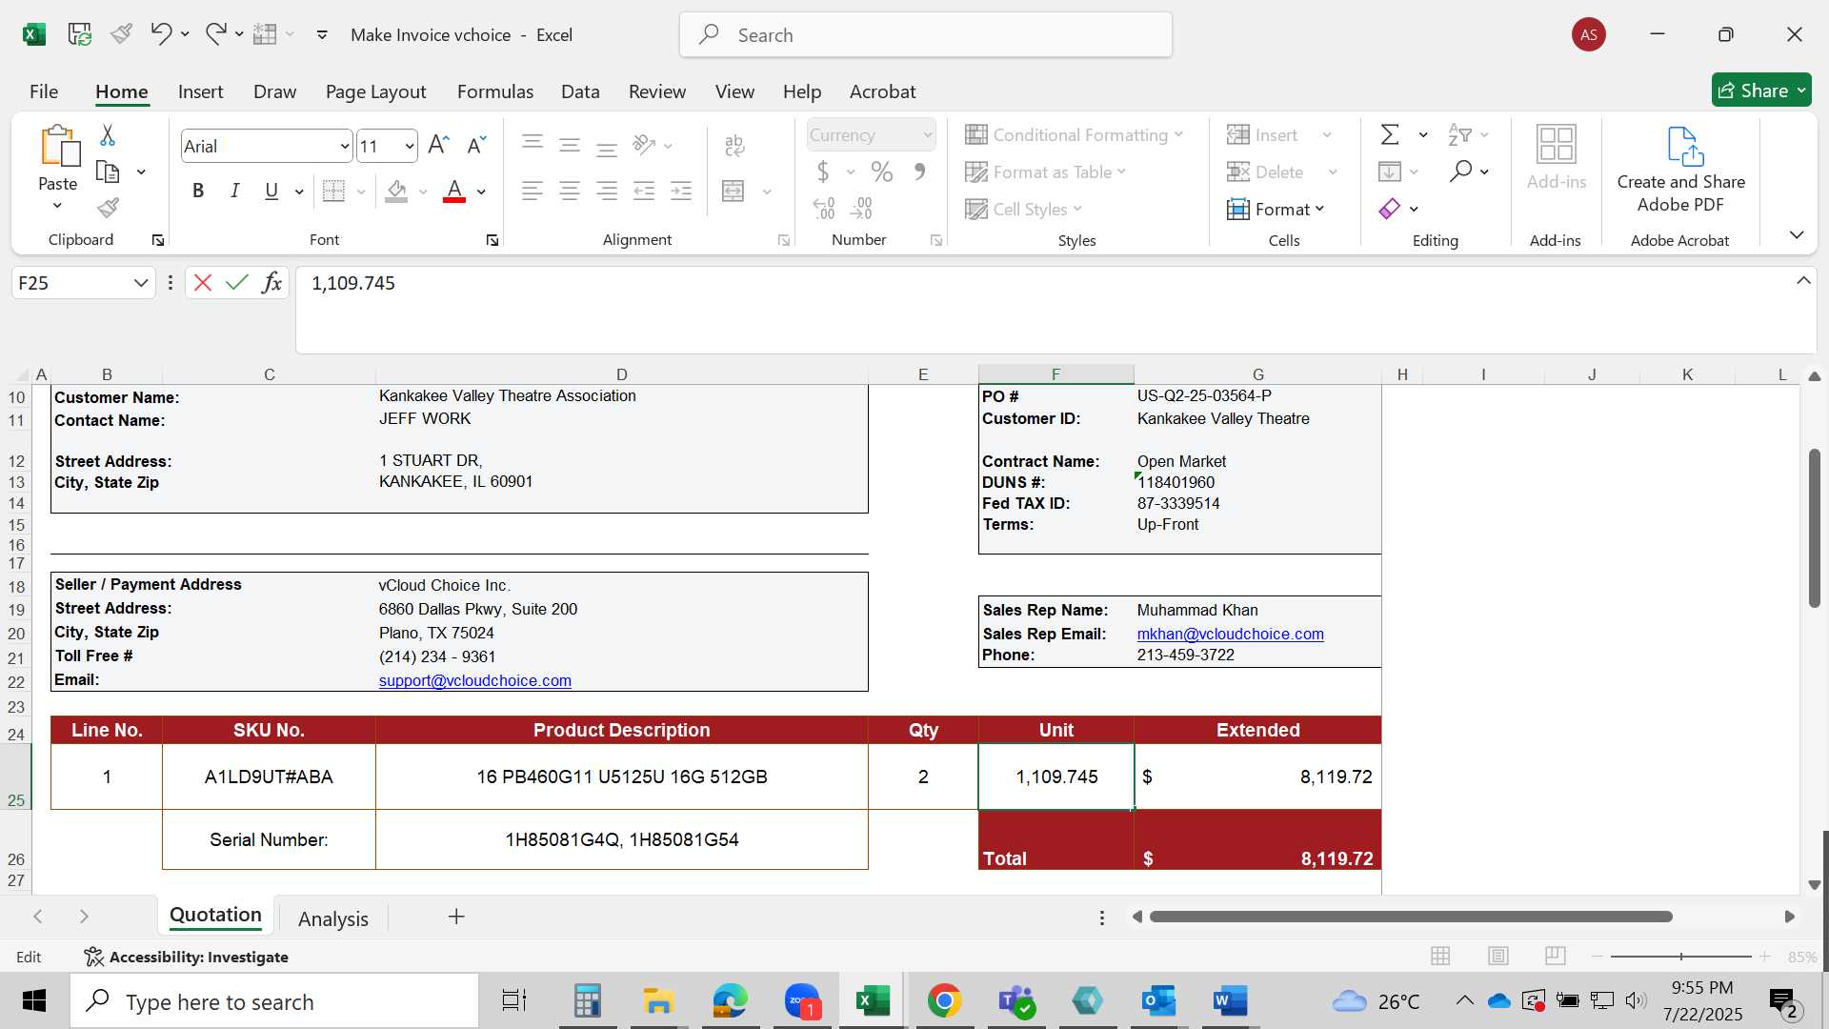Image resolution: width=1829 pixels, height=1029 pixels.
Task: Toggle Middle Align vertical alignment
Action: pyautogui.click(x=570, y=145)
